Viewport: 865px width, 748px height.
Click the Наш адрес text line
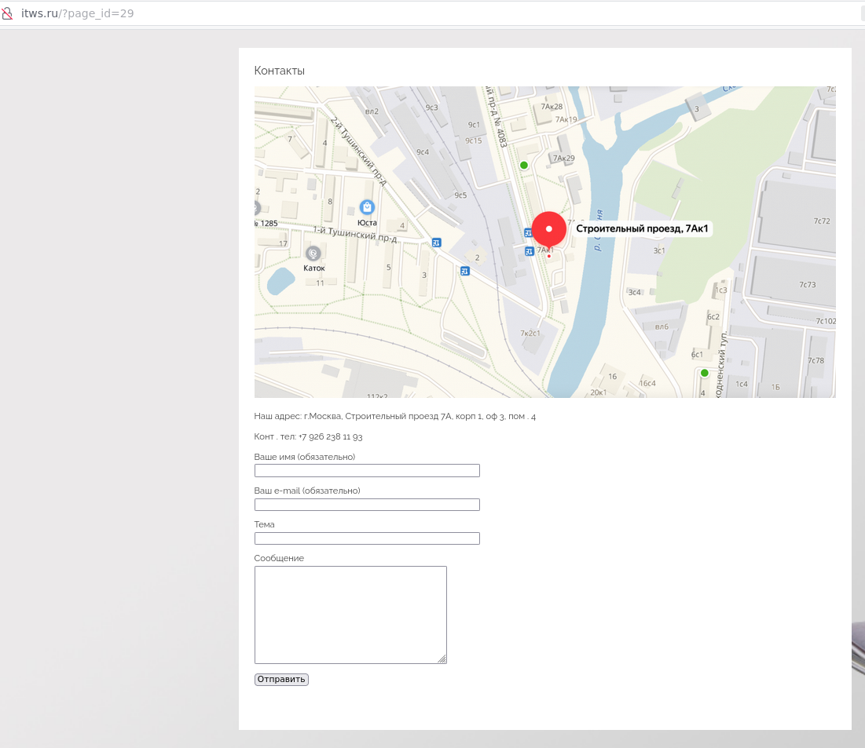[x=395, y=416]
